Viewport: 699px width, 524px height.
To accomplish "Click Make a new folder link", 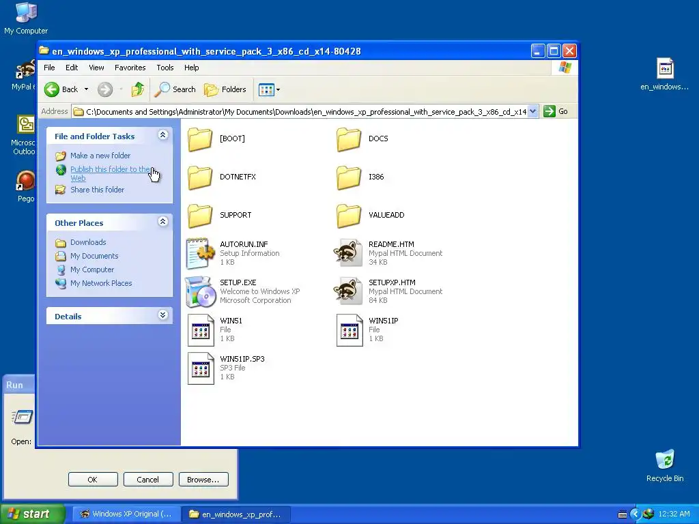I will click(100, 156).
